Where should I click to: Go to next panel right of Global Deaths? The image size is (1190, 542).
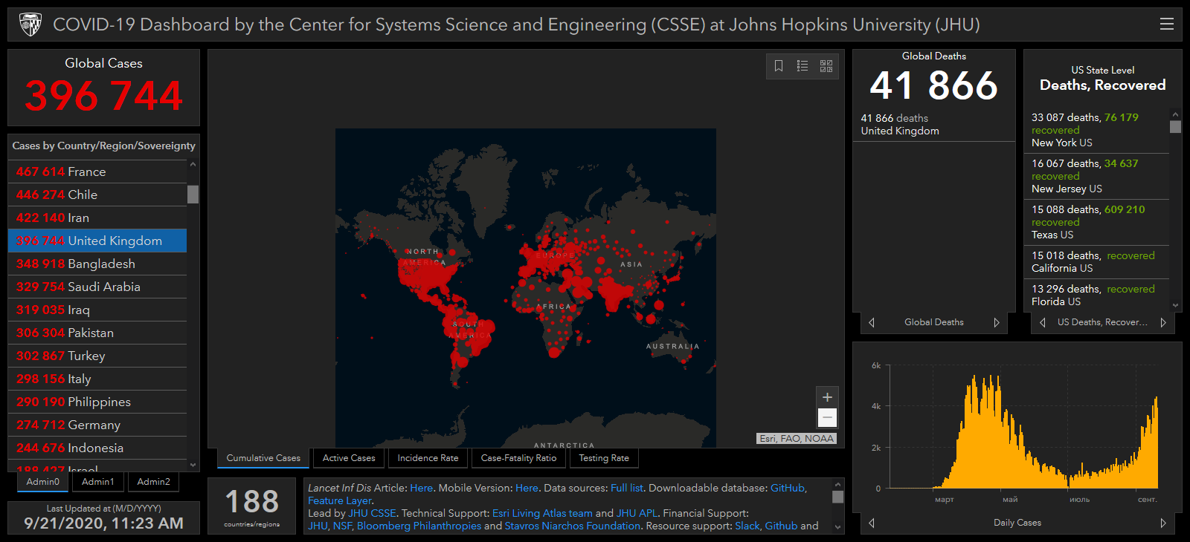pyautogui.click(x=997, y=322)
